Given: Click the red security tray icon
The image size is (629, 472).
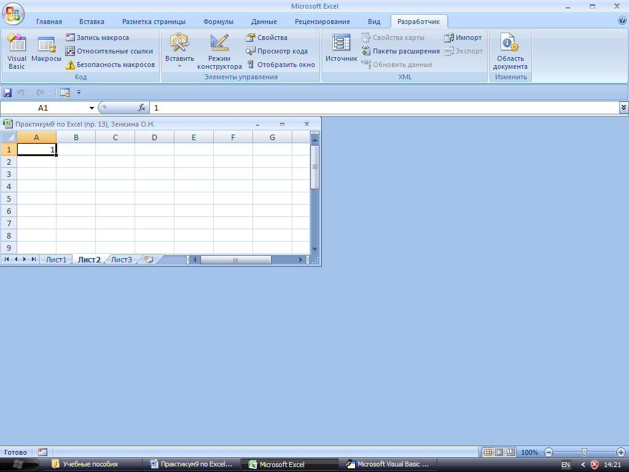Looking at the screenshot, I should tap(595, 465).
